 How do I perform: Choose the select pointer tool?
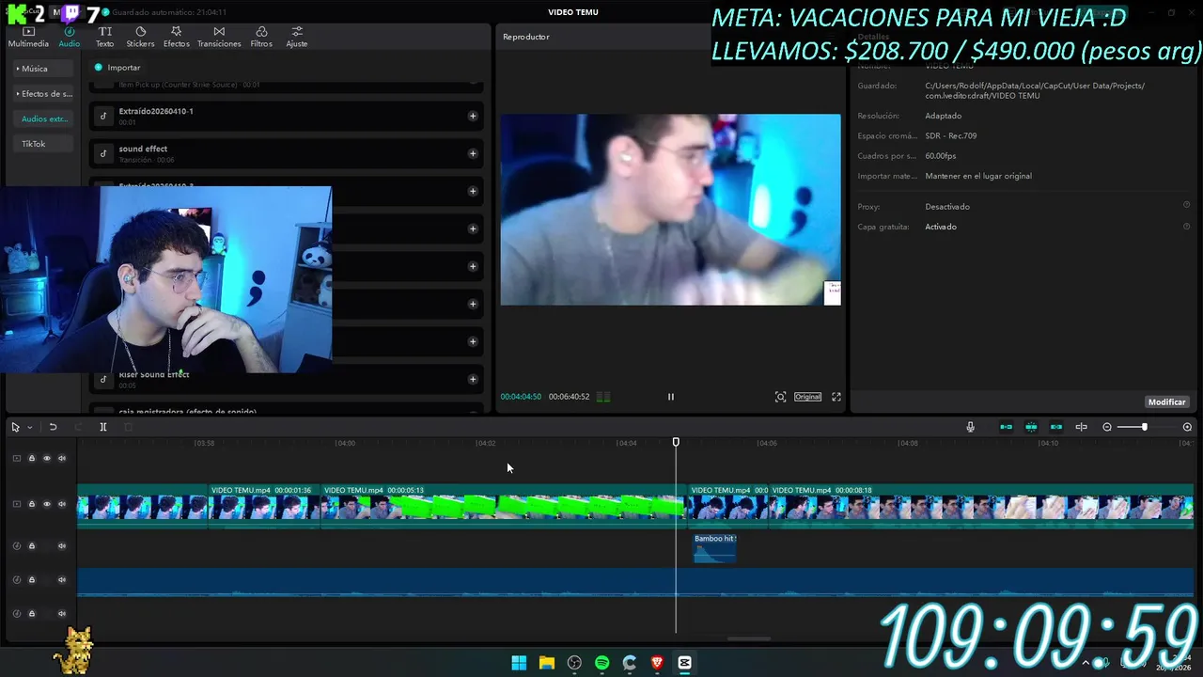pos(15,427)
